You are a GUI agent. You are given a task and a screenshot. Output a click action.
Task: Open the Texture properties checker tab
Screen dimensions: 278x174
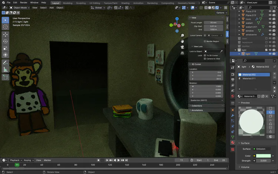[233, 150]
